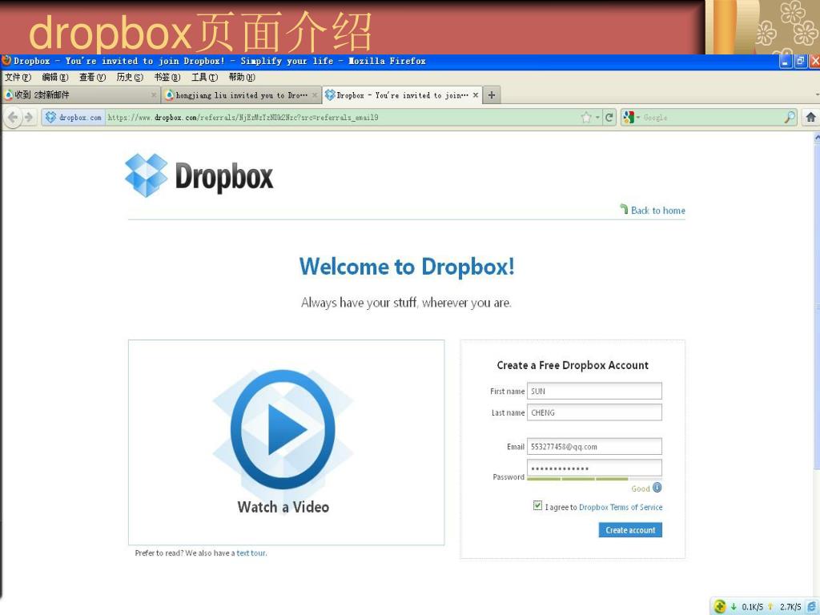820x615 pixels.
Task: Click the URL address bar text
Action: (243, 118)
